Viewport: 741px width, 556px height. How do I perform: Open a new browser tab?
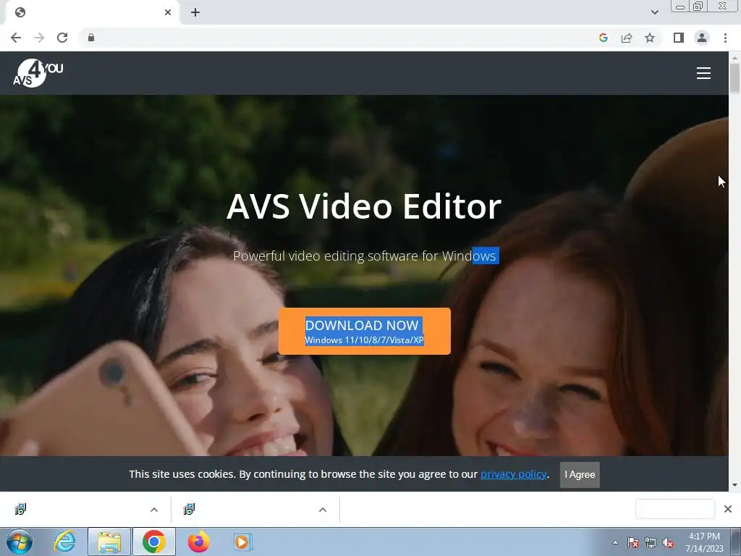click(x=195, y=12)
